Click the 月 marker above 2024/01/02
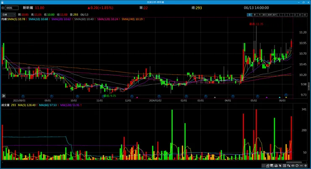This screenshot has width=311, height=169. coord(159,96)
